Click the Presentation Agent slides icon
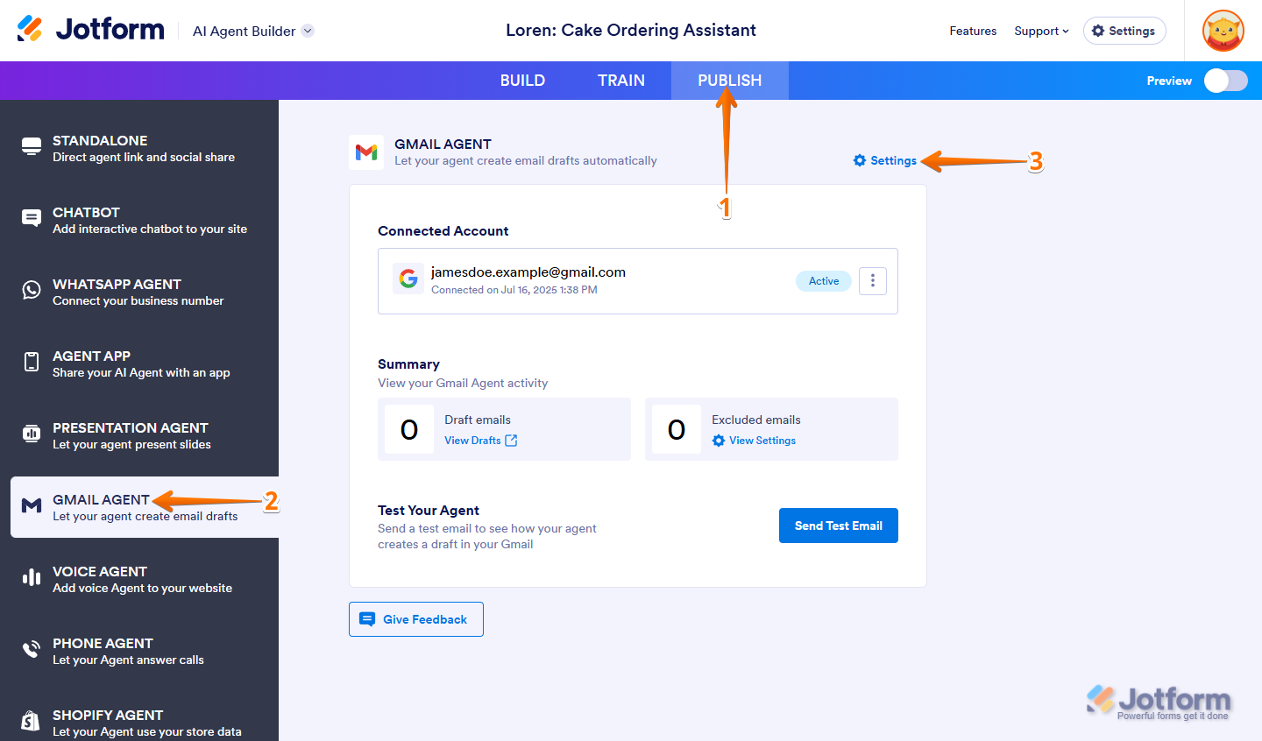 tap(32, 434)
